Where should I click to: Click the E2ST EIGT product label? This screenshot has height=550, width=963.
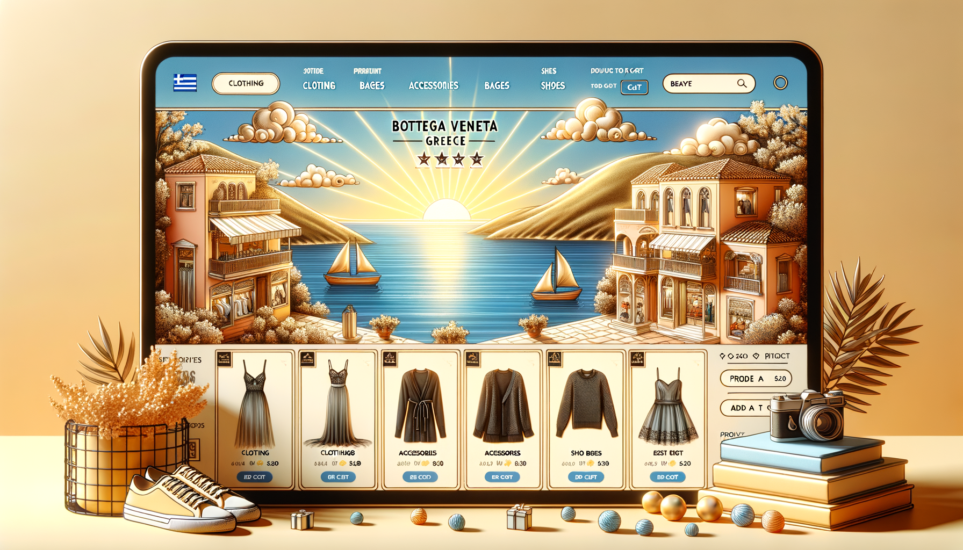(x=668, y=453)
